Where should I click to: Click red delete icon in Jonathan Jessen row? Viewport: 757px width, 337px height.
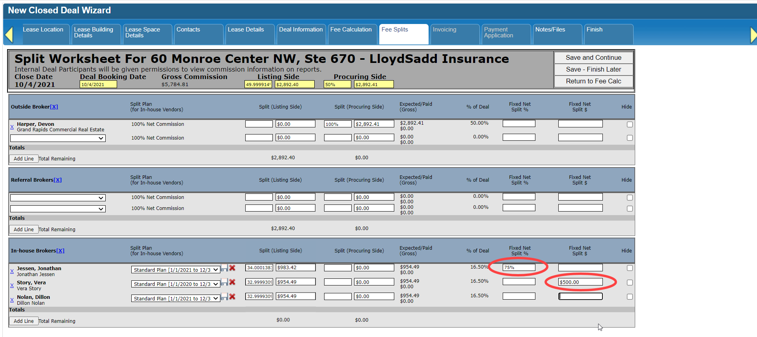pyautogui.click(x=232, y=268)
